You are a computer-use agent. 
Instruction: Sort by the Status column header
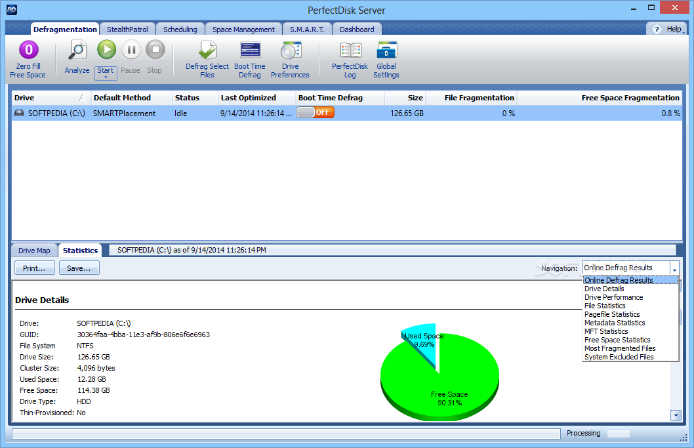pyautogui.click(x=195, y=98)
